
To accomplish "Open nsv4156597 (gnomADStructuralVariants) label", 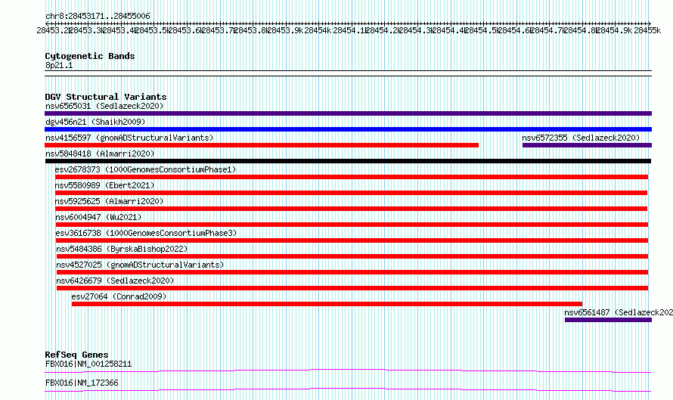I will point(129,138).
